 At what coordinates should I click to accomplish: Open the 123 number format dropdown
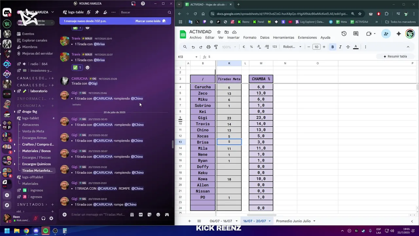pos(275,47)
